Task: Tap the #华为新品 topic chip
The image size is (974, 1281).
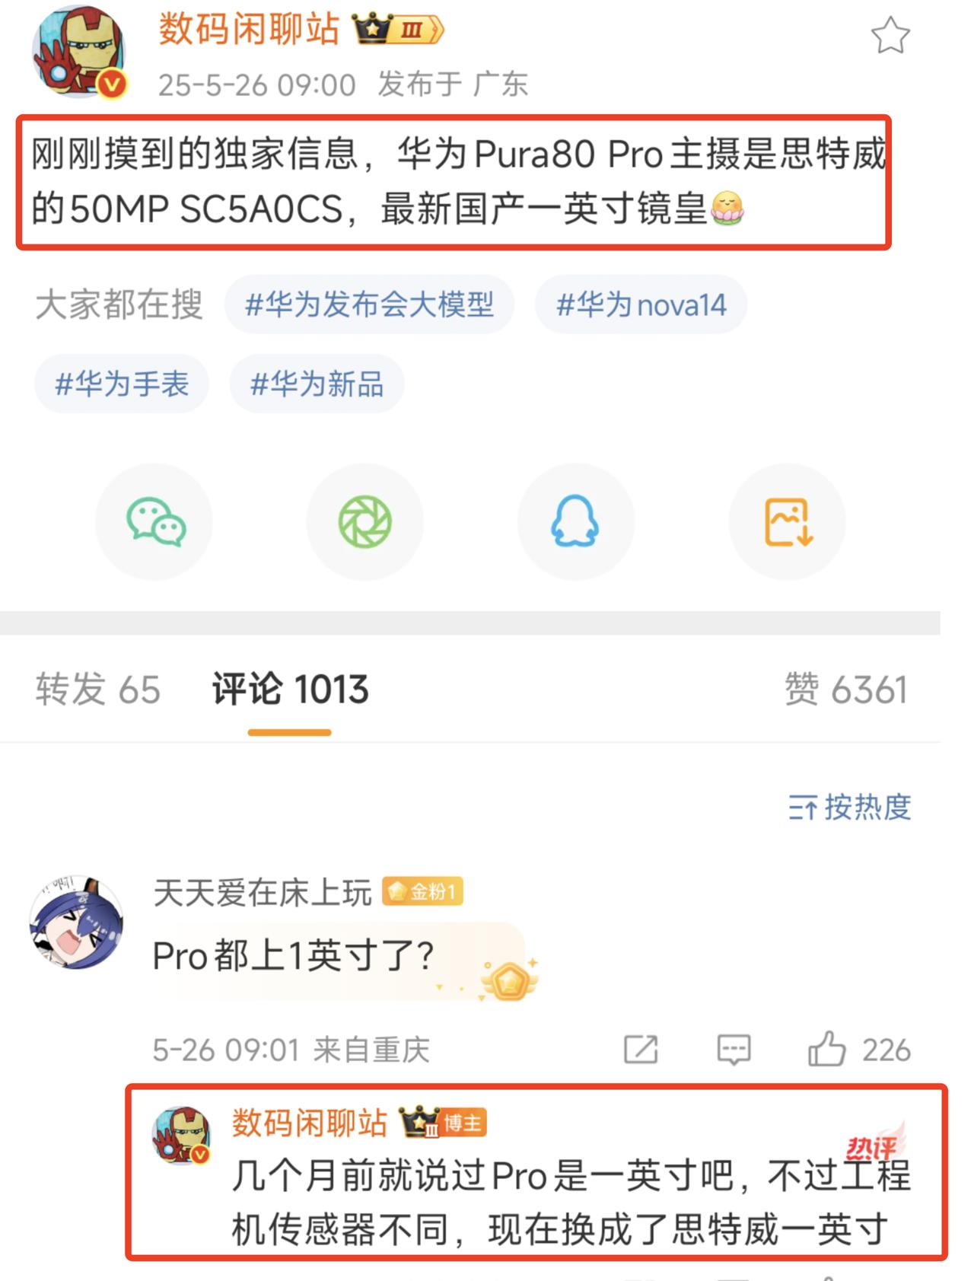Action: (x=317, y=384)
